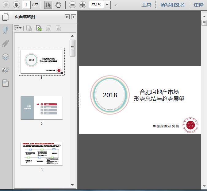The image size is (207, 191).
Task: Click the delete pages icon
Action: click(29, 28)
